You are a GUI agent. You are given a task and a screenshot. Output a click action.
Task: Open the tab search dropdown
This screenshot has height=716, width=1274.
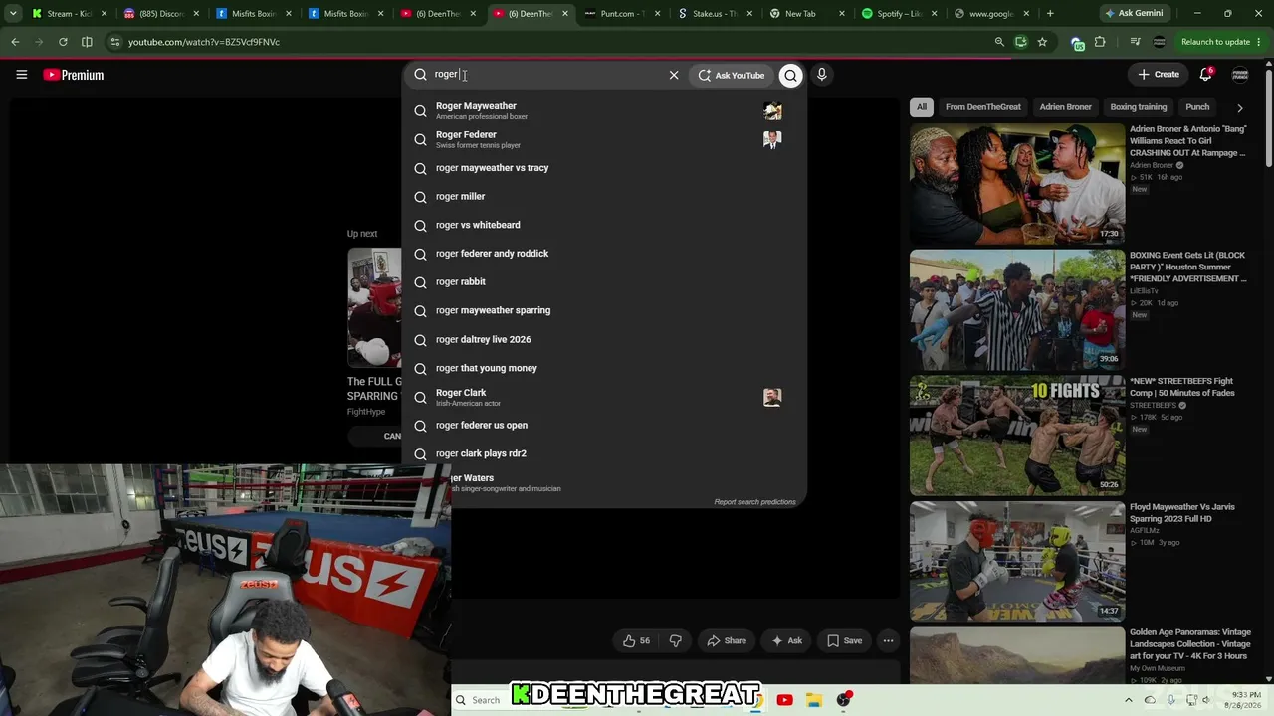13,14
